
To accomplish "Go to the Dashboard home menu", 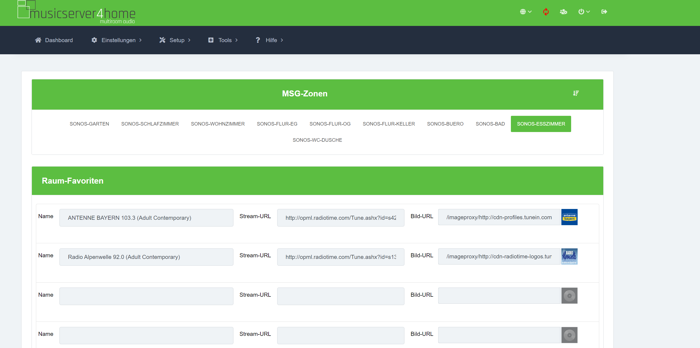I will point(54,40).
